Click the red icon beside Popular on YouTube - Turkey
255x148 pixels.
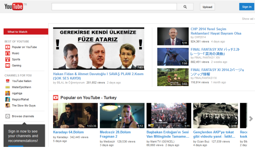(x=56, y=98)
